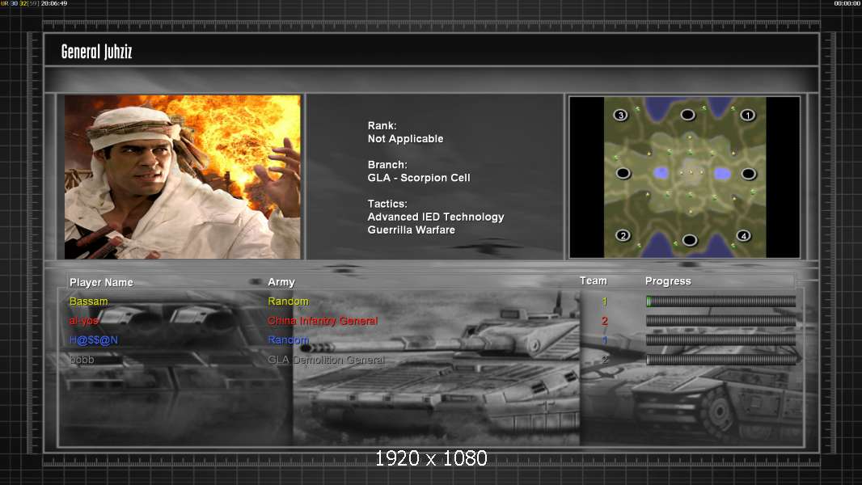This screenshot has width=862, height=485.
Task: Click China Infantry General army entry
Action: (x=323, y=321)
